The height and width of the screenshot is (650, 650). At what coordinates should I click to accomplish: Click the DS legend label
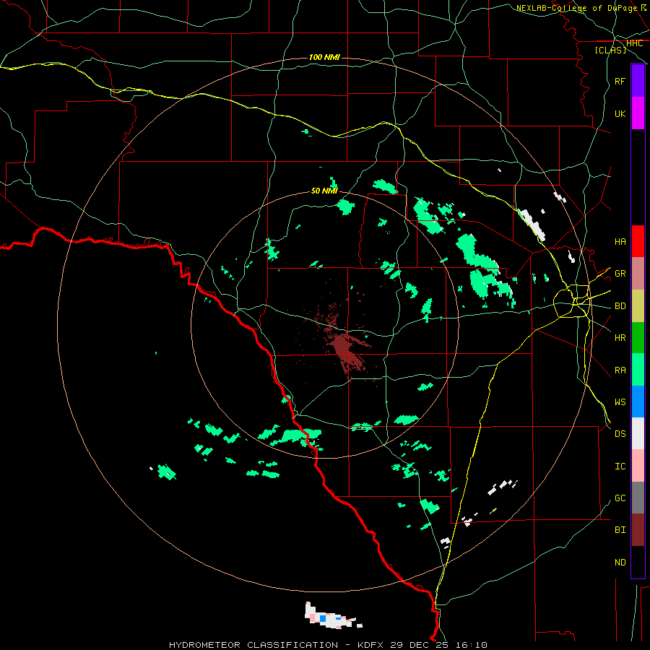(x=620, y=433)
